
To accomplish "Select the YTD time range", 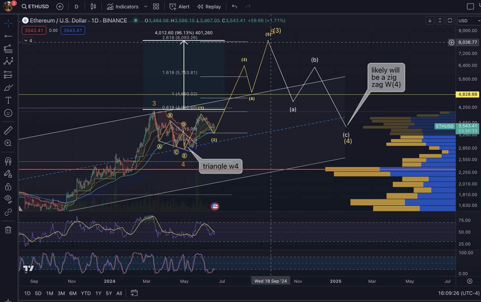I will [x=86, y=293].
